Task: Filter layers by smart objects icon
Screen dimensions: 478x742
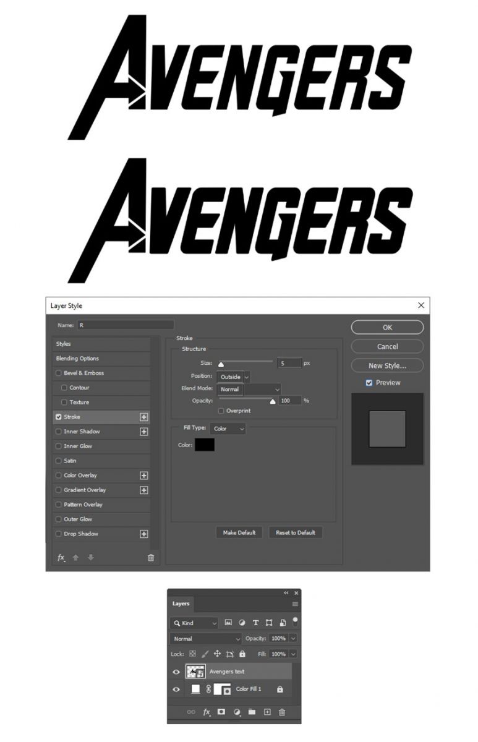Action: (283, 623)
